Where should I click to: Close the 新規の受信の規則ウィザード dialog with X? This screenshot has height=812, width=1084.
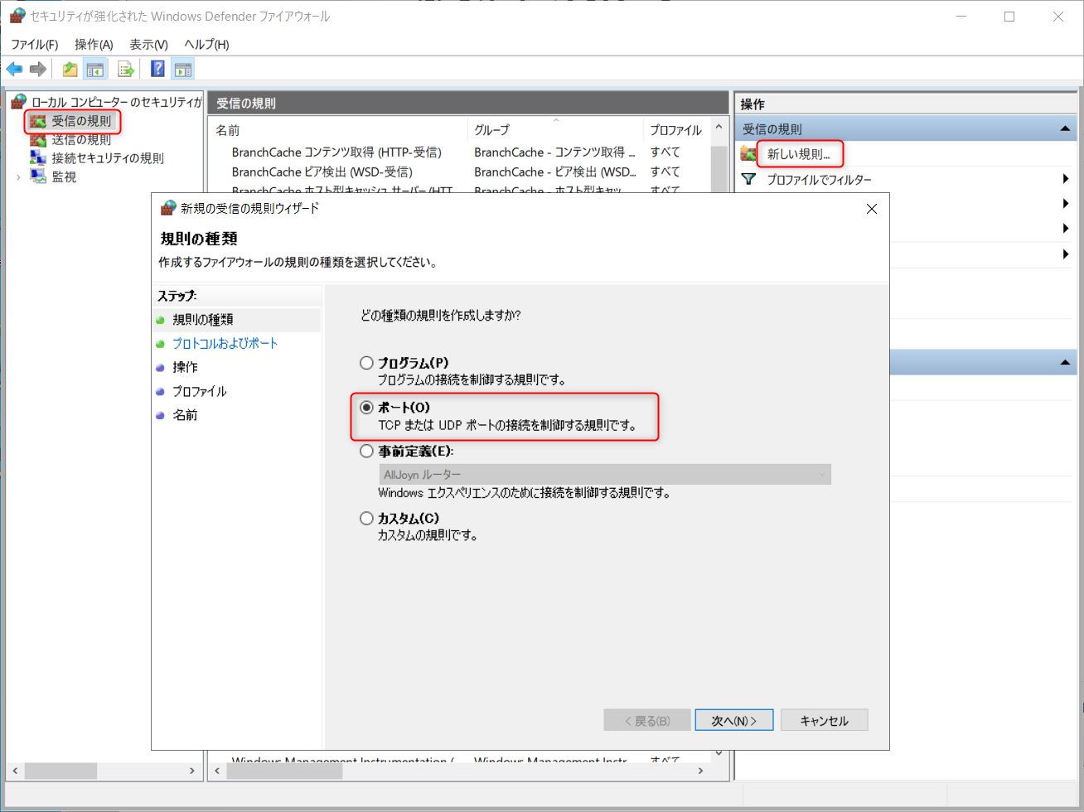pos(871,209)
